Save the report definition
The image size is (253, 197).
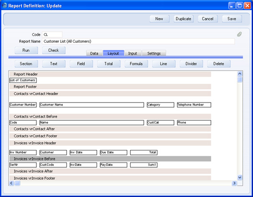(232, 19)
